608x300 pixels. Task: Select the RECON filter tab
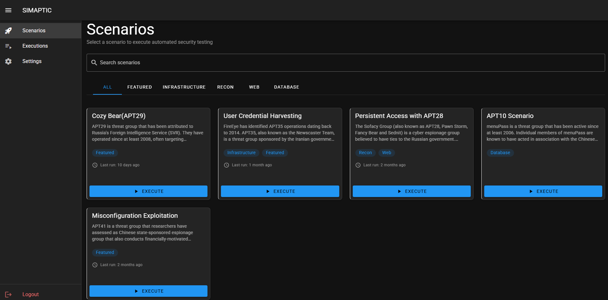[225, 87]
